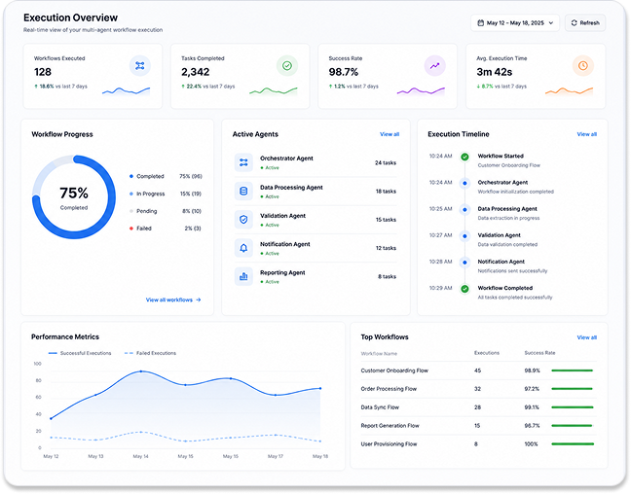Click the Success Rate purple trend icon
The height and width of the screenshot is (494, 631).
tap(434, 65)
